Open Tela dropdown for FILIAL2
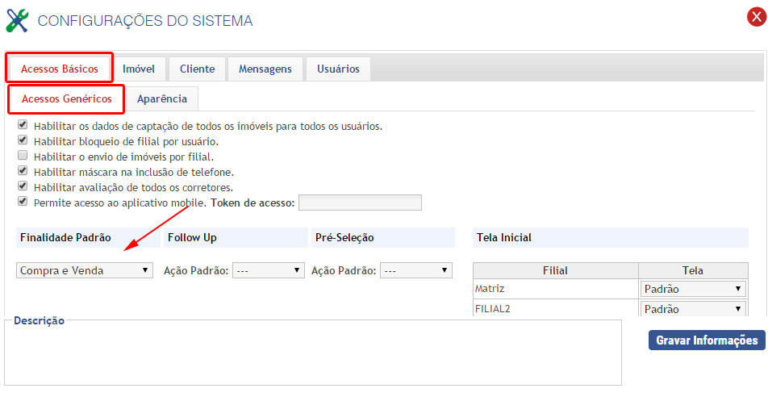Image resolution: width=768 pixels, height=401 pixels. tap(692, 309)
